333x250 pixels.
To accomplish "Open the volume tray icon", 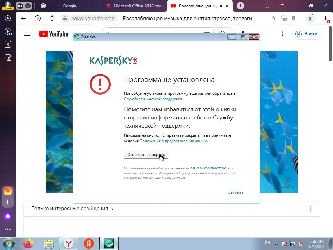I will pos(300,244).
